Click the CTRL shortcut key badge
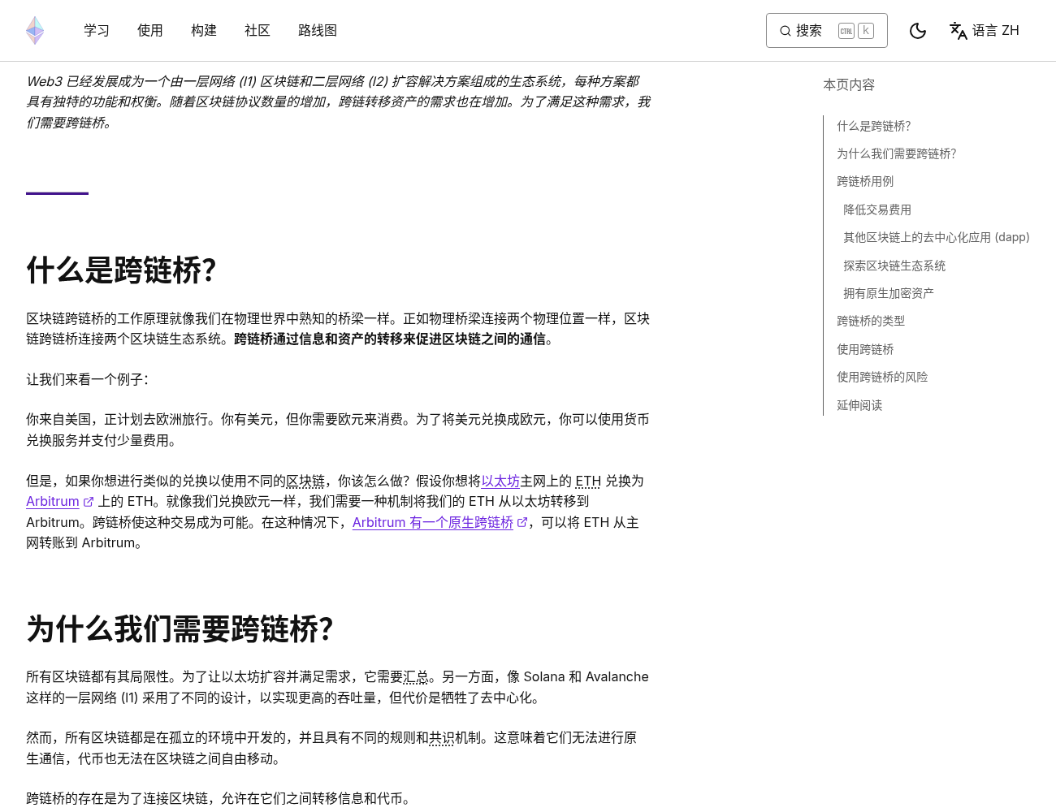The width and height of the screenshot is (1056, 812). pos(846,31)
